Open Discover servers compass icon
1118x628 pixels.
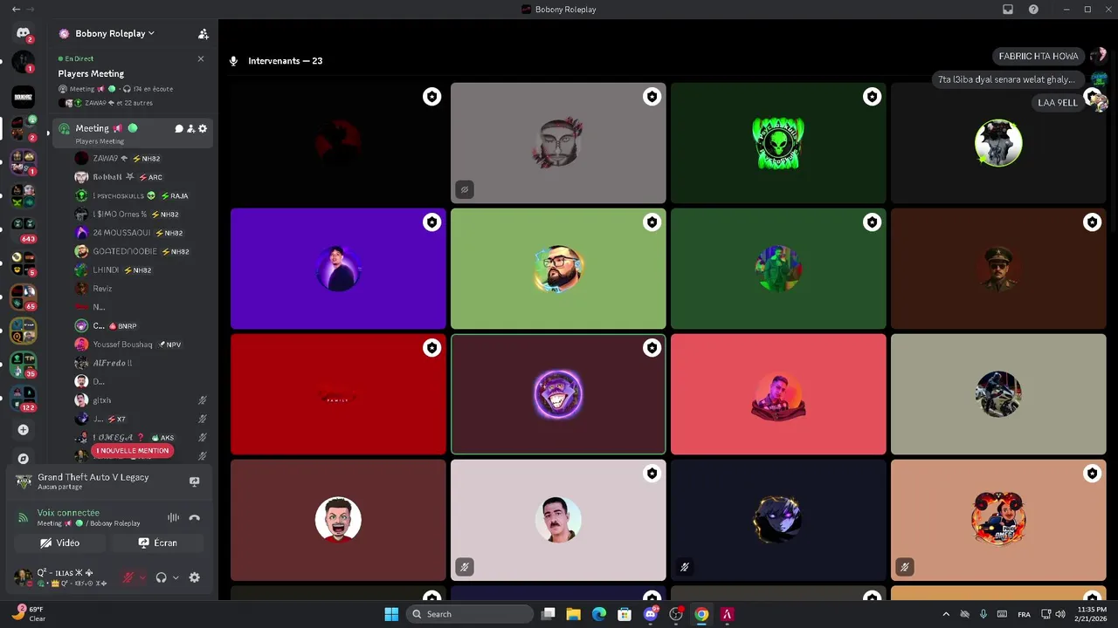(x=24, y=458)
